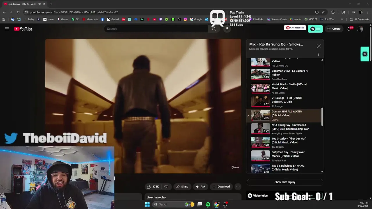Dislike the video
Viewport: 372px width, 209px height.
[166, 187]
